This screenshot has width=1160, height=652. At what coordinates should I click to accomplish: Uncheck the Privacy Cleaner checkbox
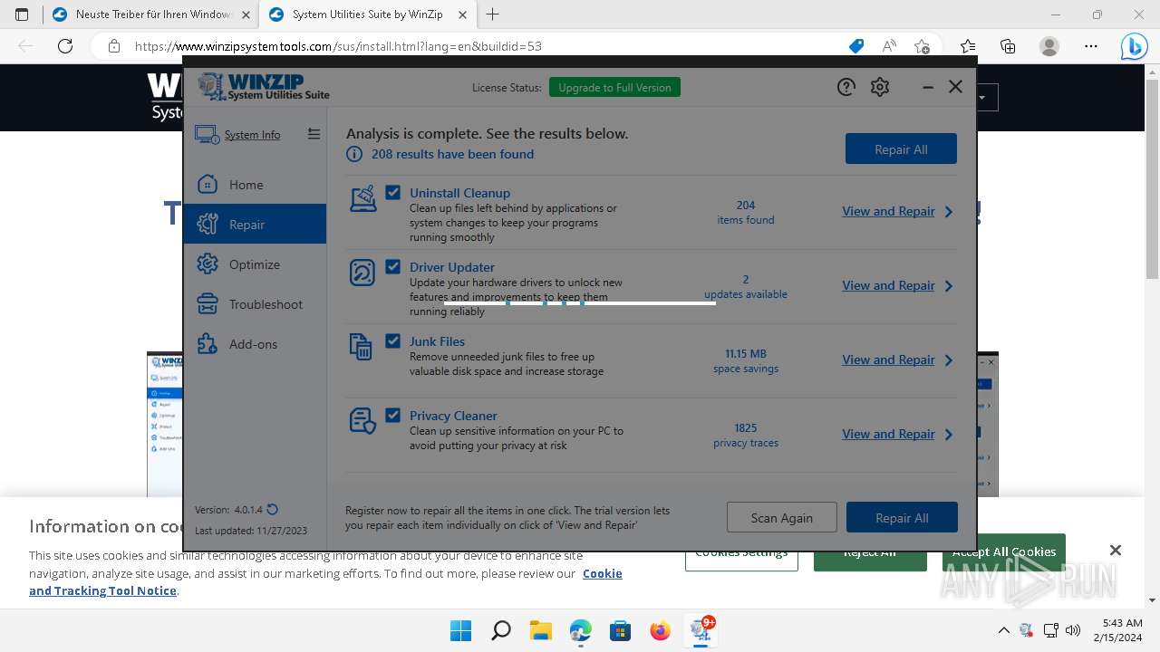pos(392,415)
